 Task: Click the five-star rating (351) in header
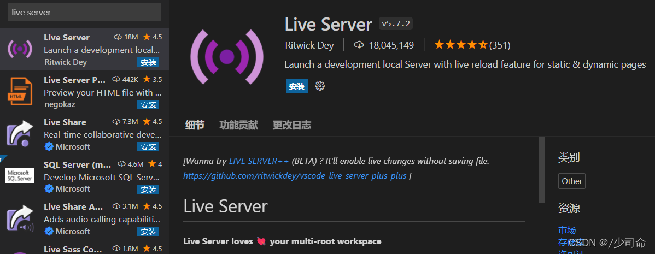click(x=472, y=45)
